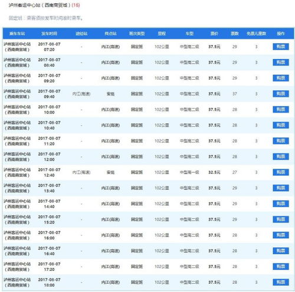Screen dimensions: 295x292
Task: Click the 里程 column header
Action: point(162,34)
